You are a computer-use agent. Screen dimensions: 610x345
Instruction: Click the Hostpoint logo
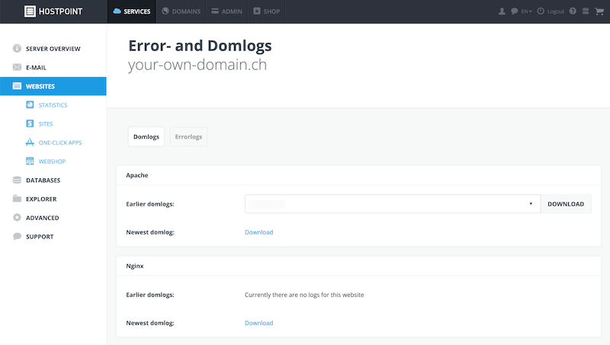pyautogui.click(x=53, y=11)
